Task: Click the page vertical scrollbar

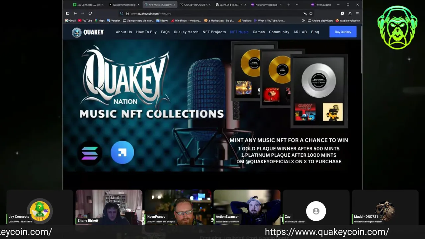Action: (x=361, y=50)
